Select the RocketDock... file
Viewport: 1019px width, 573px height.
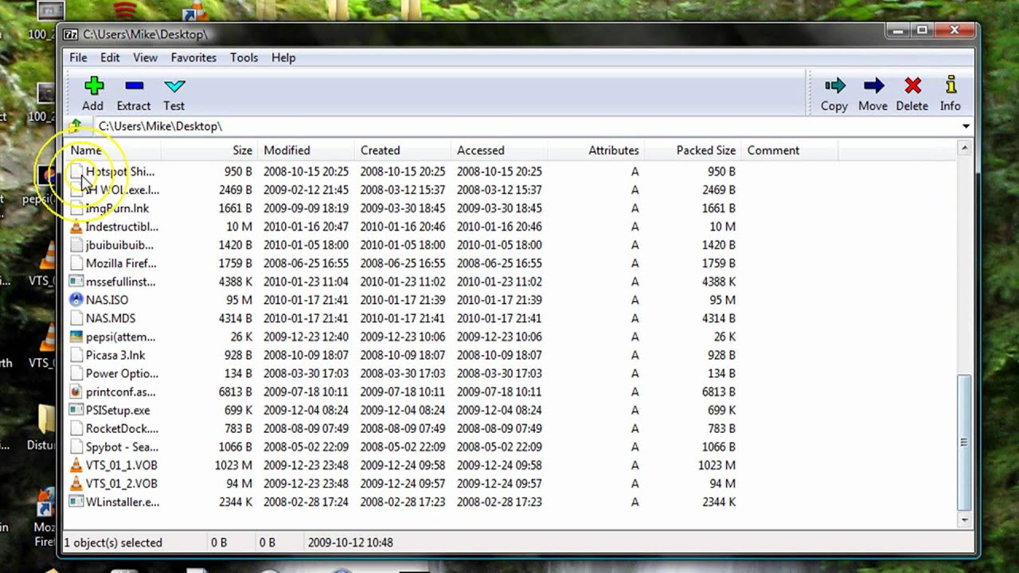point(122,428)
